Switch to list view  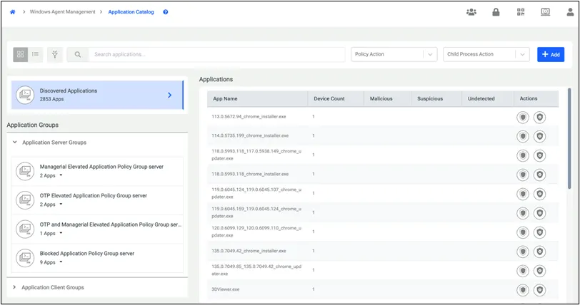36,54
